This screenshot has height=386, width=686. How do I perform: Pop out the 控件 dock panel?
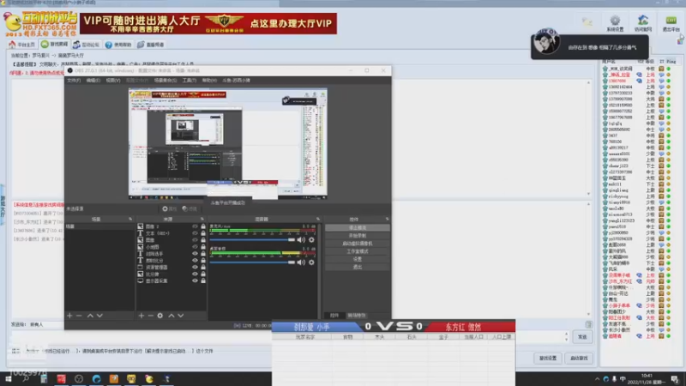pyautogui.click(x=388, y=219)
